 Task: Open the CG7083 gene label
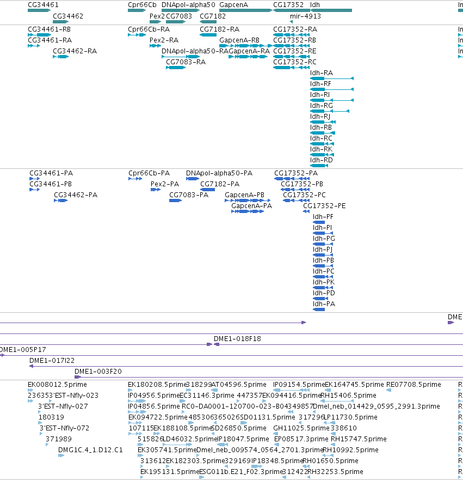tap(179, 16)
